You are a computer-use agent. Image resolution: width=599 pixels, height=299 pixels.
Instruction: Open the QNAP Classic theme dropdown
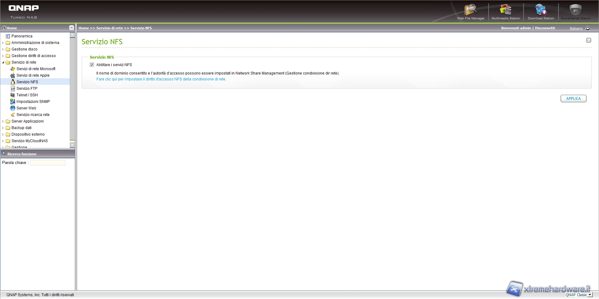tap(578, 295)
